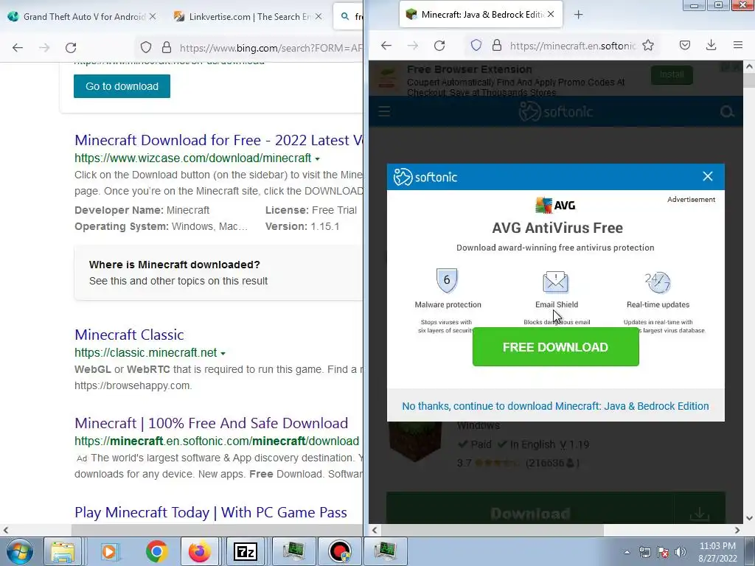The width and height of the screenshot is (755, 566).
Task: Click the Malware protection shield icon
Action: pos(446,280)
